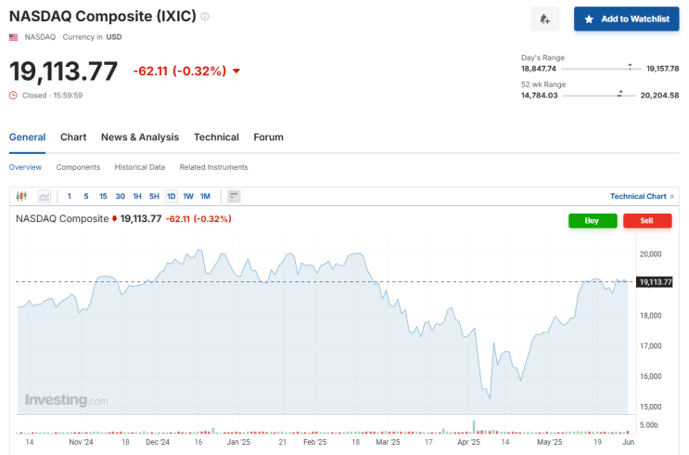Click the US flag icon
The height and width of the screenshot is (455, 689).
(14, 37)
